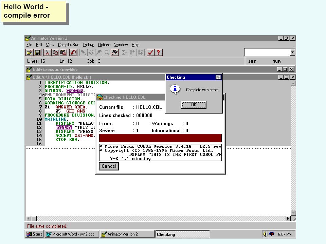Click the STOP RUN. line
326x244 pixels.
67,139
